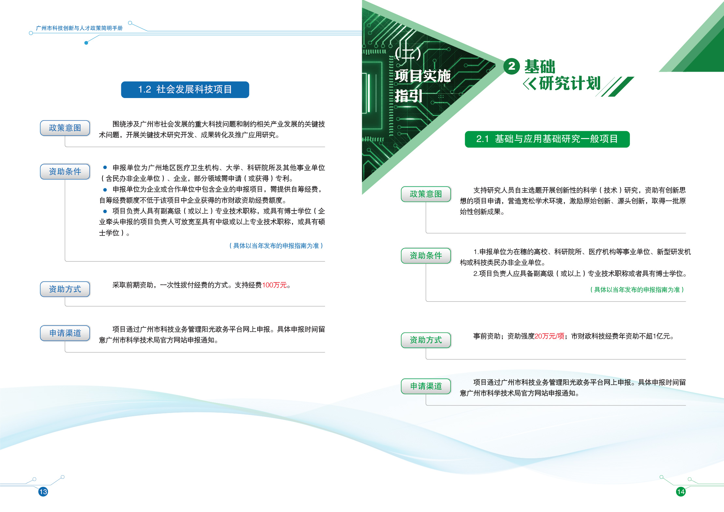Click the blue 资助方式 label on page 13
The image size is (724, 512).
click(65, 289)
